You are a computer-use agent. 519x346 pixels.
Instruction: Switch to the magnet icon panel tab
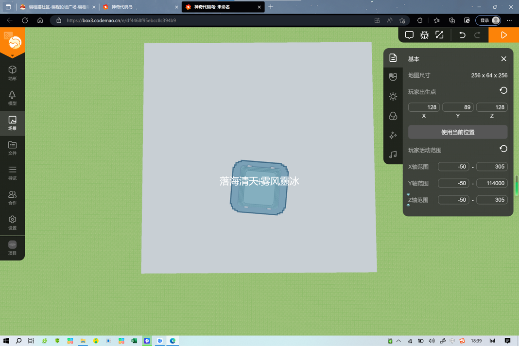[393, 77]
